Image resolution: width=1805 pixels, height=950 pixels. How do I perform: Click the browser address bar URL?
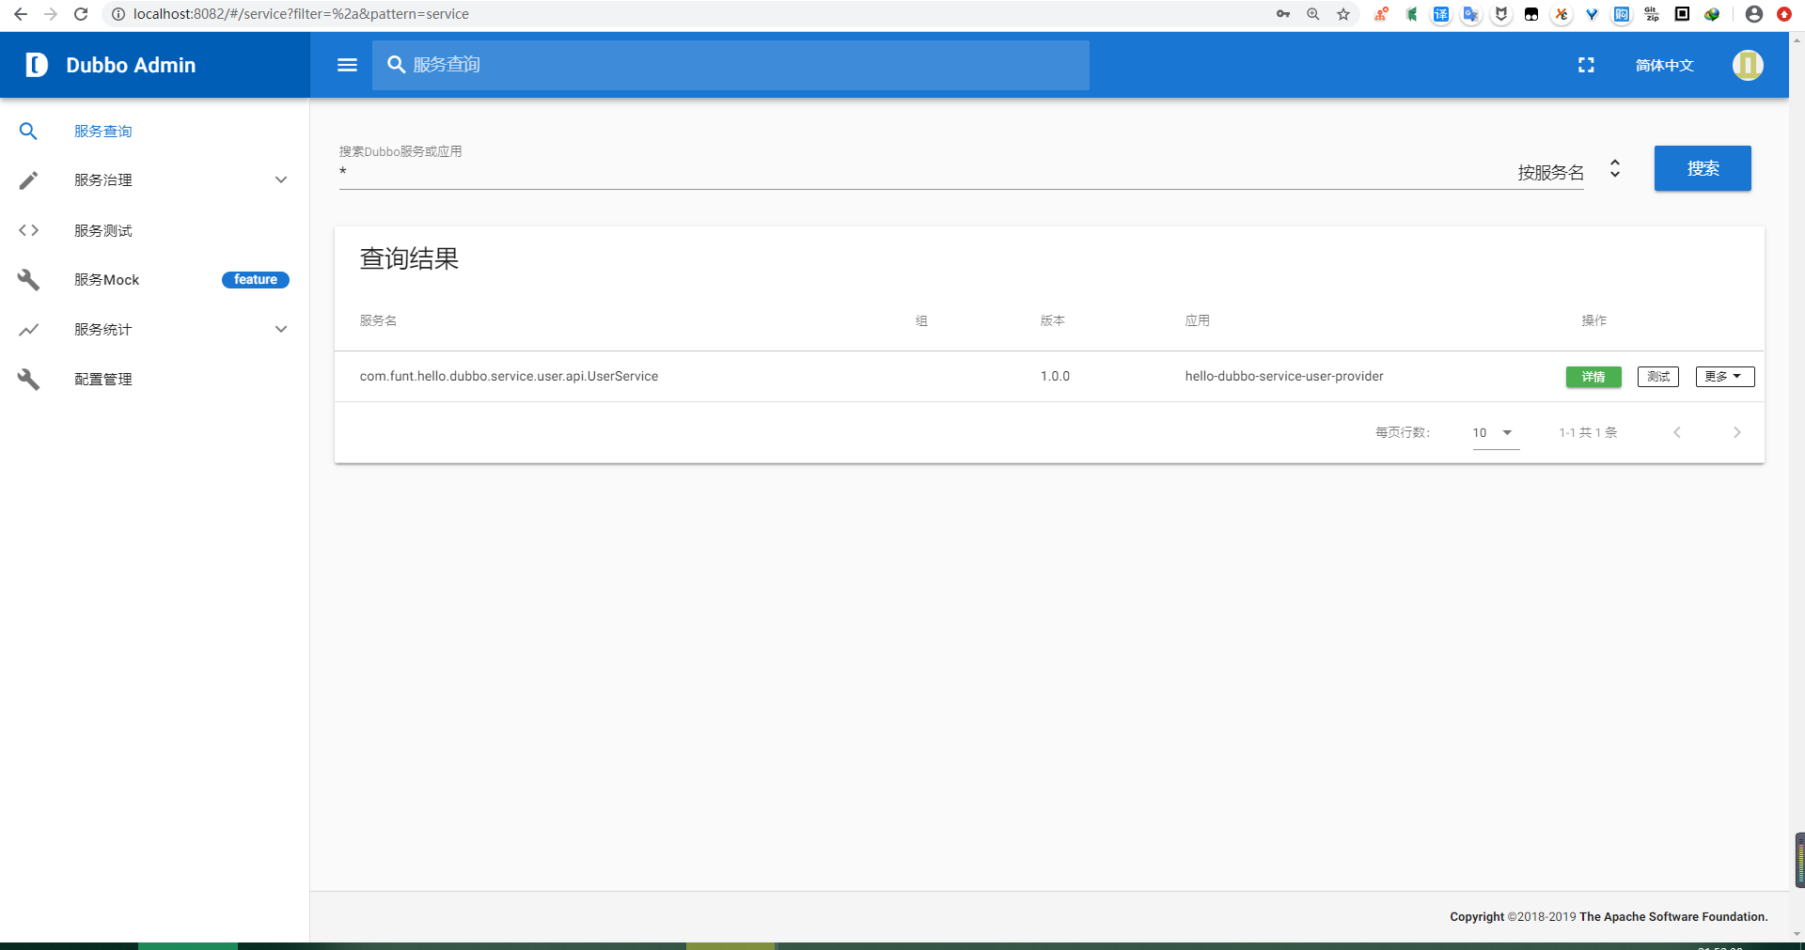(x=301, y=14)
